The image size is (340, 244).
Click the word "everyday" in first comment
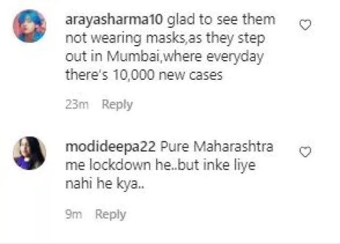(x=235, y=57)
